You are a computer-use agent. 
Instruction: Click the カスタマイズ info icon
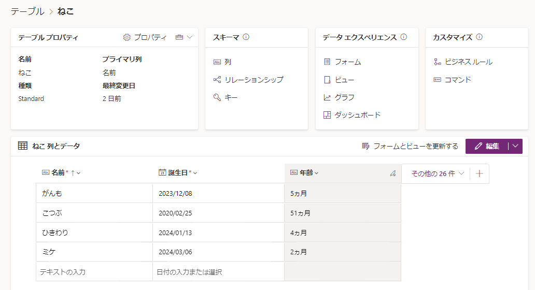(480, 37)
